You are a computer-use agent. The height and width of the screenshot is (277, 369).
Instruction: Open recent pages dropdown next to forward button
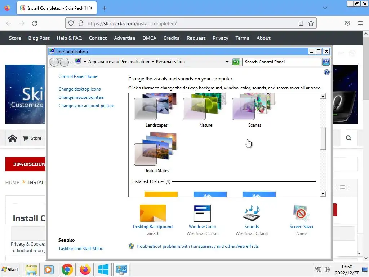pos(71,62)
